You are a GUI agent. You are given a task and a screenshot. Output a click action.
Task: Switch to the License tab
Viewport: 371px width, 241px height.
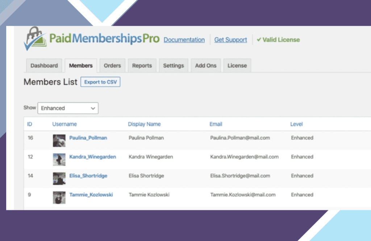pos(237,65)
